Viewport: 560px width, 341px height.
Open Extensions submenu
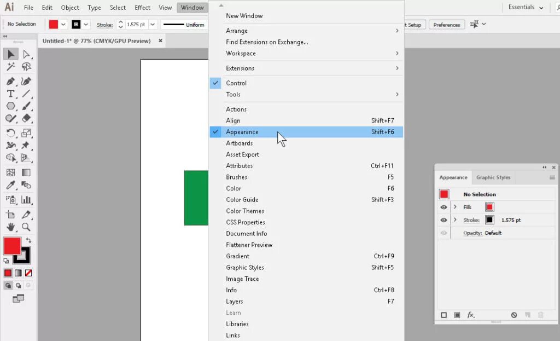tap(306, 68)
